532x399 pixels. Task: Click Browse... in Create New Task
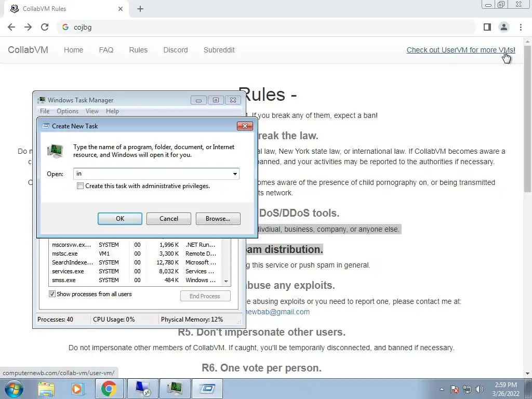click(x=218, y=219)
